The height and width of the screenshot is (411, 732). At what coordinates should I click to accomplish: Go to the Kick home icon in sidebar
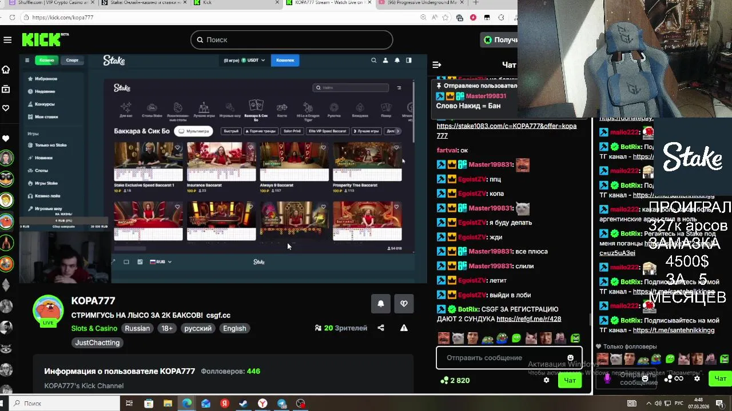coord(6,70)
